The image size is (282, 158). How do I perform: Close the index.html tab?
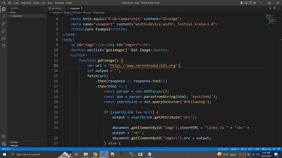[x=82, y=8]
